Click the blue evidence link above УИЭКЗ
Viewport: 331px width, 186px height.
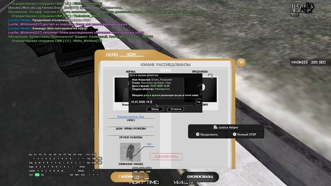point(131,117)
